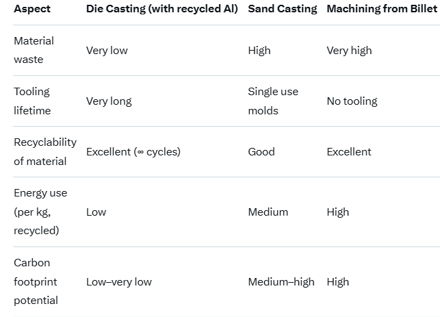
Task: Click the "Very low" material waste cell
Action: 107,50
